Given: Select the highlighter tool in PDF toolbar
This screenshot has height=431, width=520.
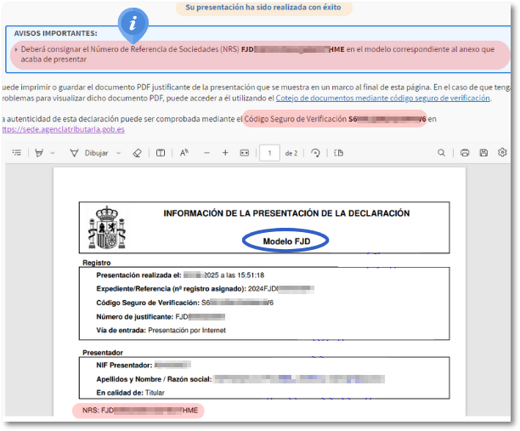Looking at the screenshot, I should click(38, 153).
